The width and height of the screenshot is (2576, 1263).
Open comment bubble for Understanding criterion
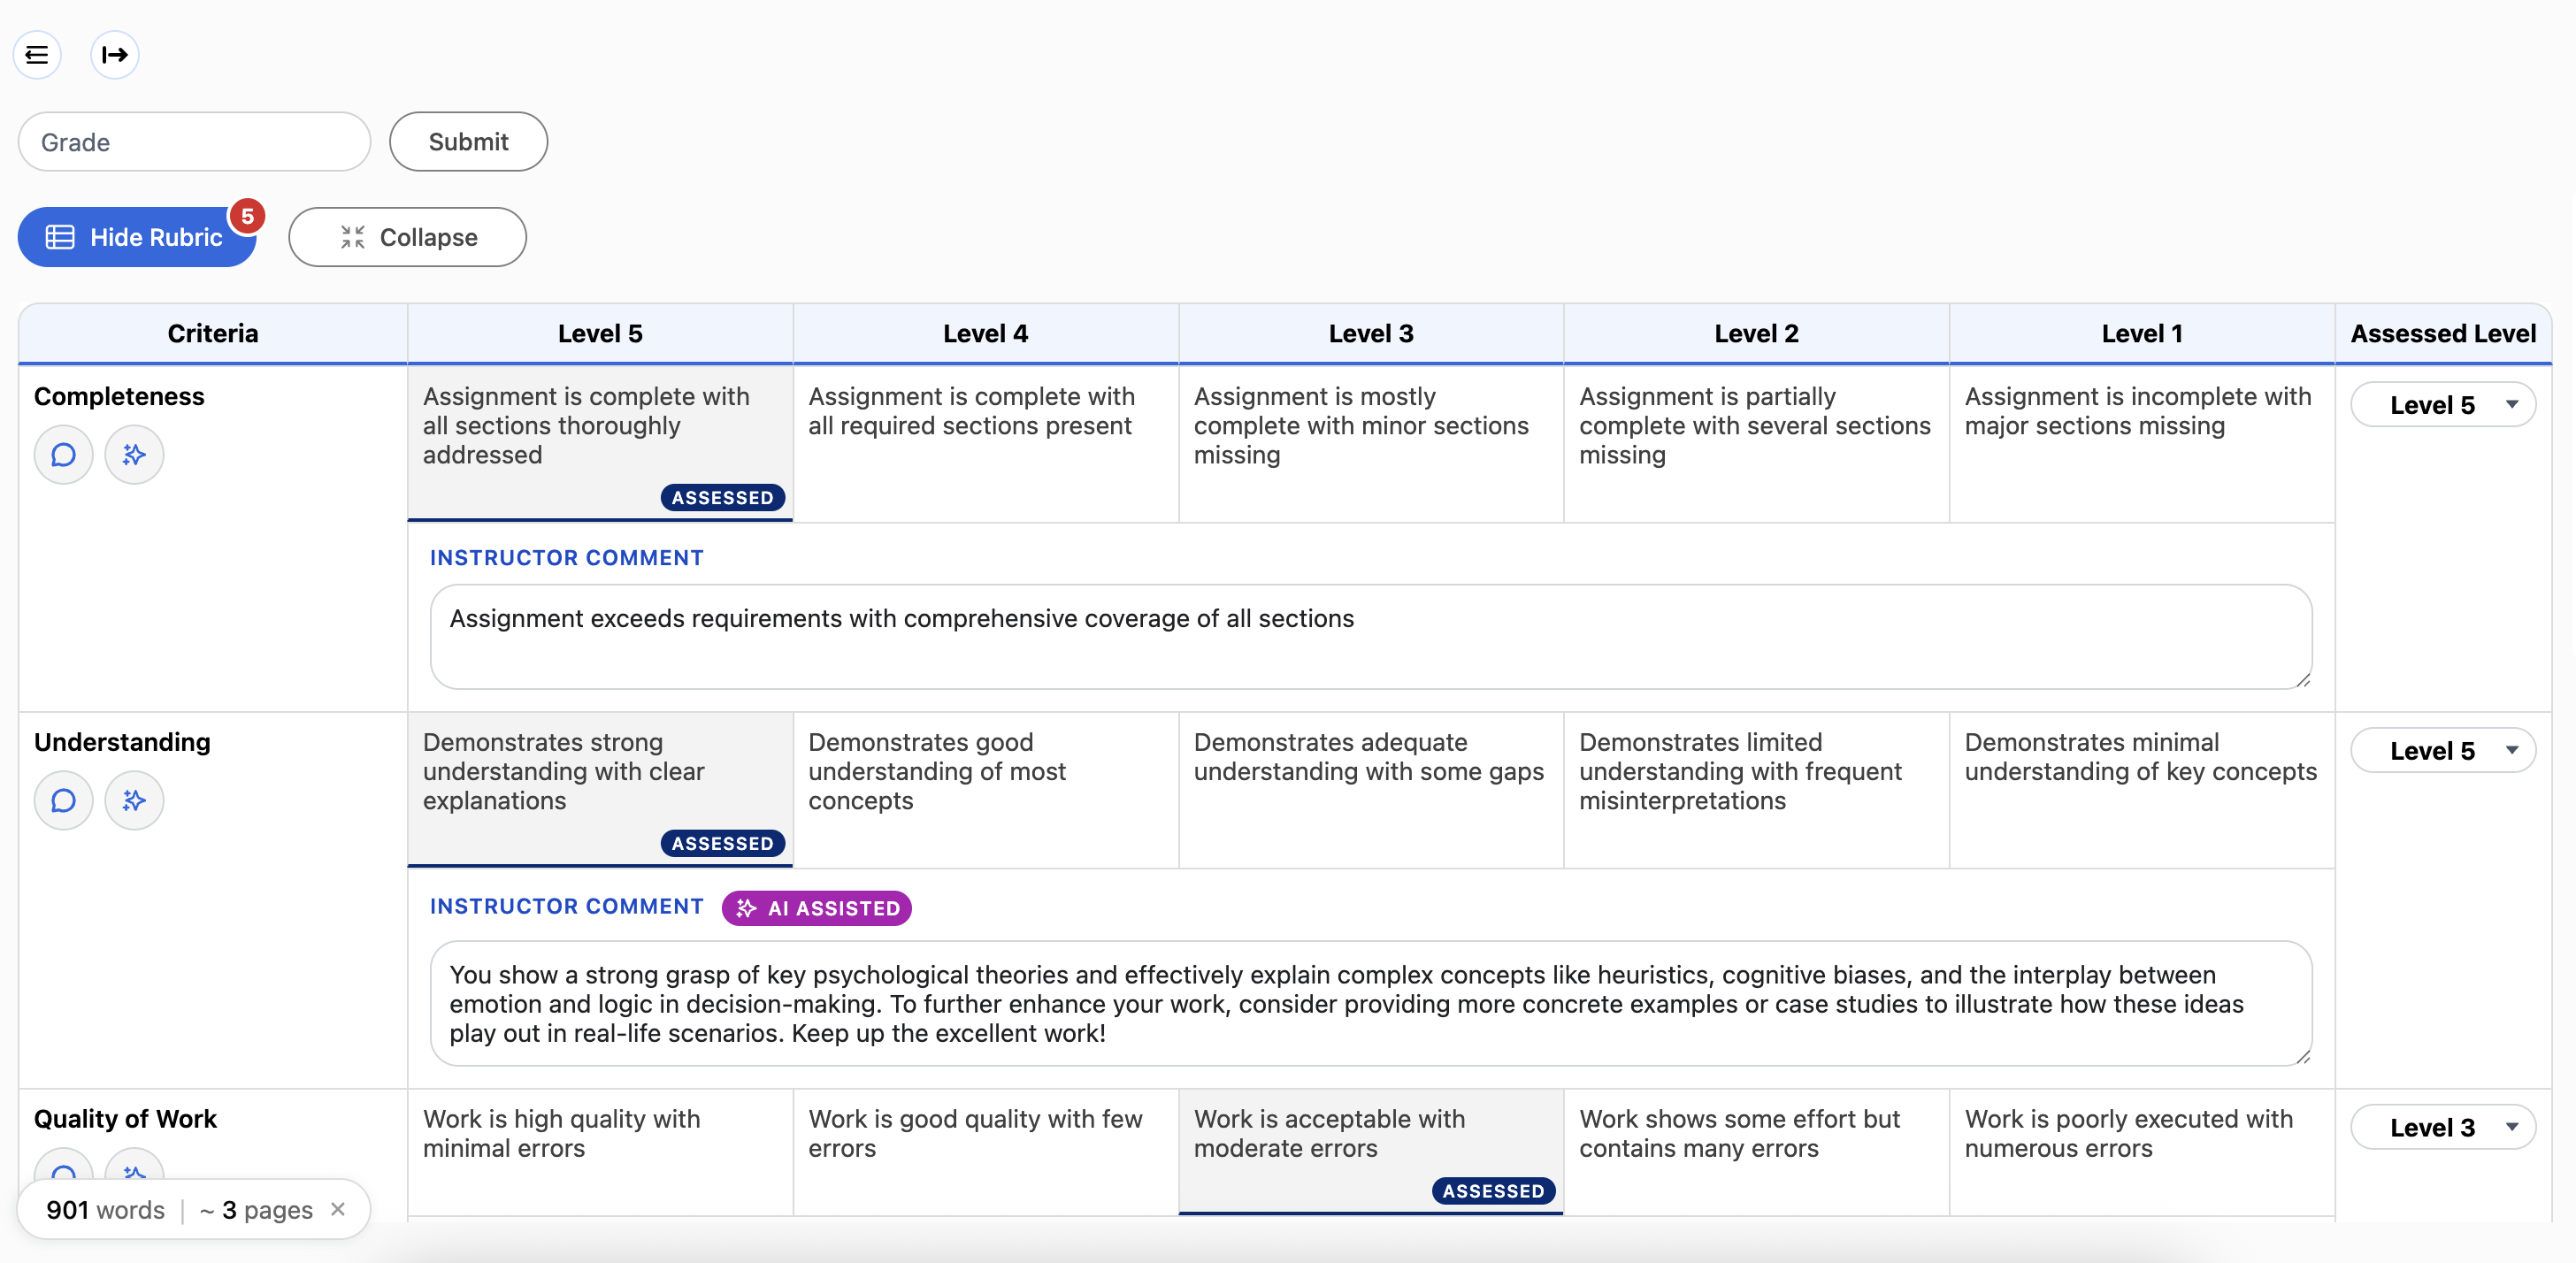[63, 801]
